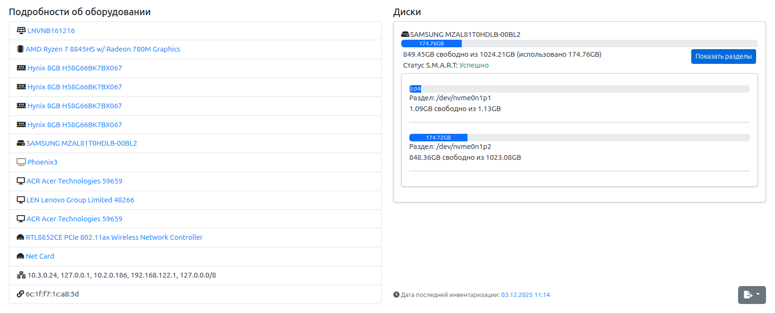Click the nvme0n1p2 partition usage bar
This screenshot has width=775, height=313.
438,138
